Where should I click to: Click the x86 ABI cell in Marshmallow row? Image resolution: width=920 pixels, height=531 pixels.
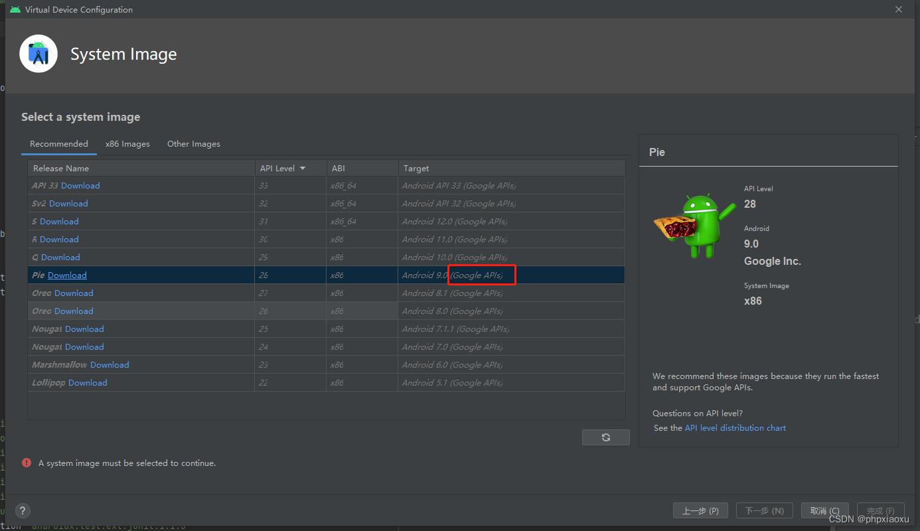(362, 365)
